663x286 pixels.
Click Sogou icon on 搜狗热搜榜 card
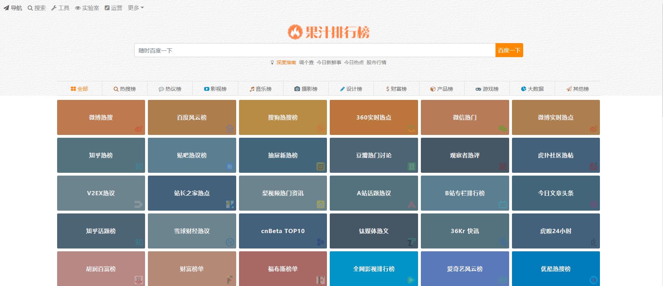[x=321, y=129]
